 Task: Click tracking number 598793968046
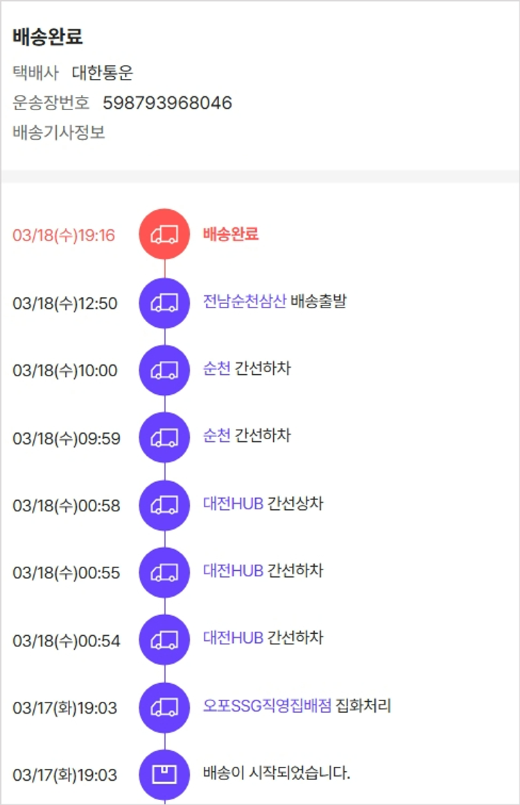[167, 103]
